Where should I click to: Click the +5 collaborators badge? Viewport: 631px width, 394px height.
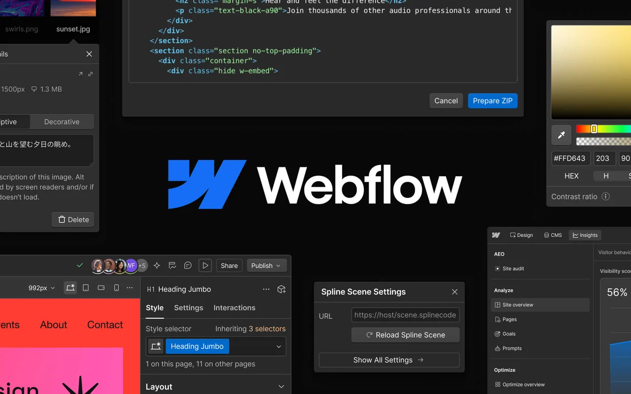point(142,265)
